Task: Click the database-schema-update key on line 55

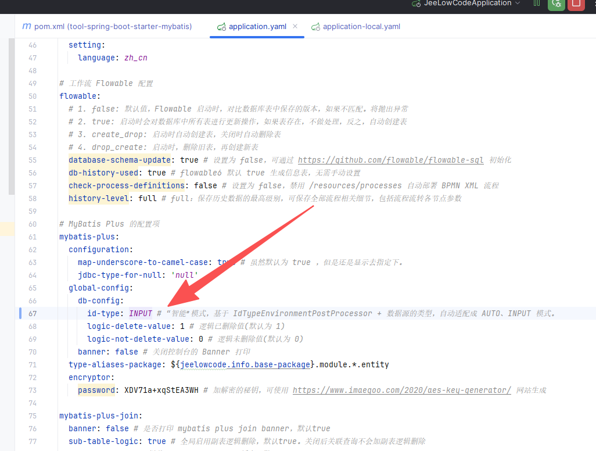Action: click(x=119, y=160)
